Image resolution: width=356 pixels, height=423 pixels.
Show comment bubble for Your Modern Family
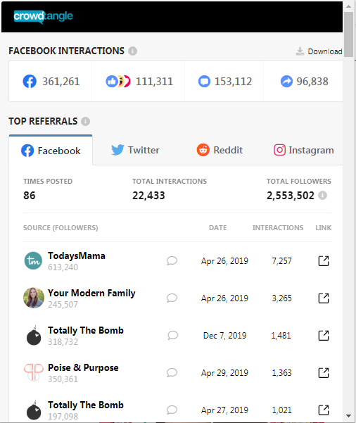pyautogui.click(x=172, y=298)
